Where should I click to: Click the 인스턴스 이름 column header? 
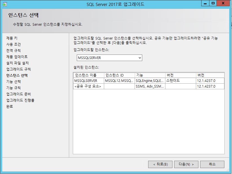(89, 75)
